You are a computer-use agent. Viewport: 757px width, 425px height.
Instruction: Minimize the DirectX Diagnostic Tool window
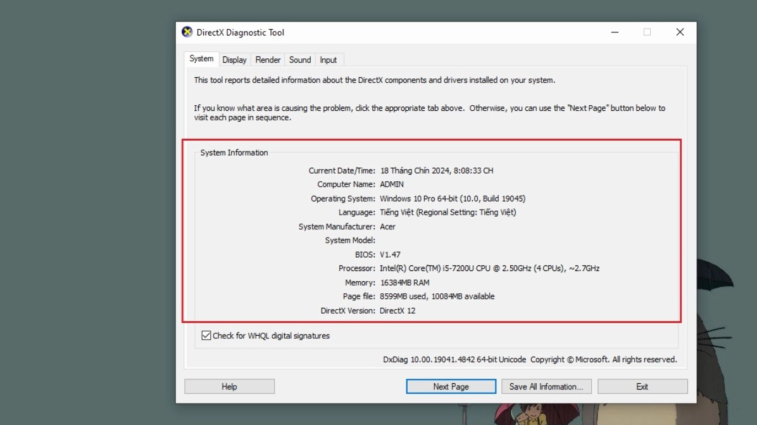tap(614, 32)
